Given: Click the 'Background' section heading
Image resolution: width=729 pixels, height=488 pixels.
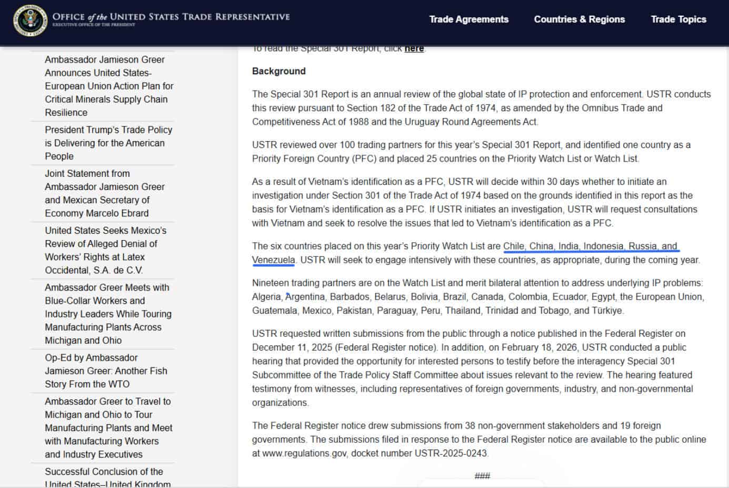Looking at the screenshot, I should point(279,71).
